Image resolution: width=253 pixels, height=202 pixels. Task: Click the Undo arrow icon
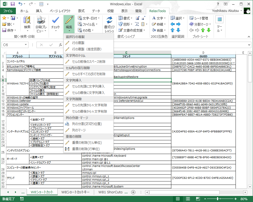click(20, 4)
